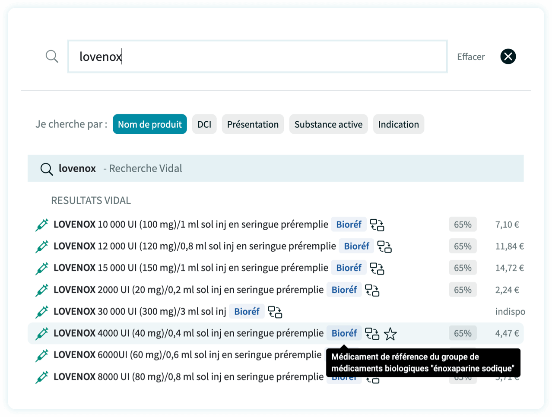Screen dimensions: 552x417
Task: Click syringe icon for LOVENOX 12 000 UI
Action: [41, 246]
